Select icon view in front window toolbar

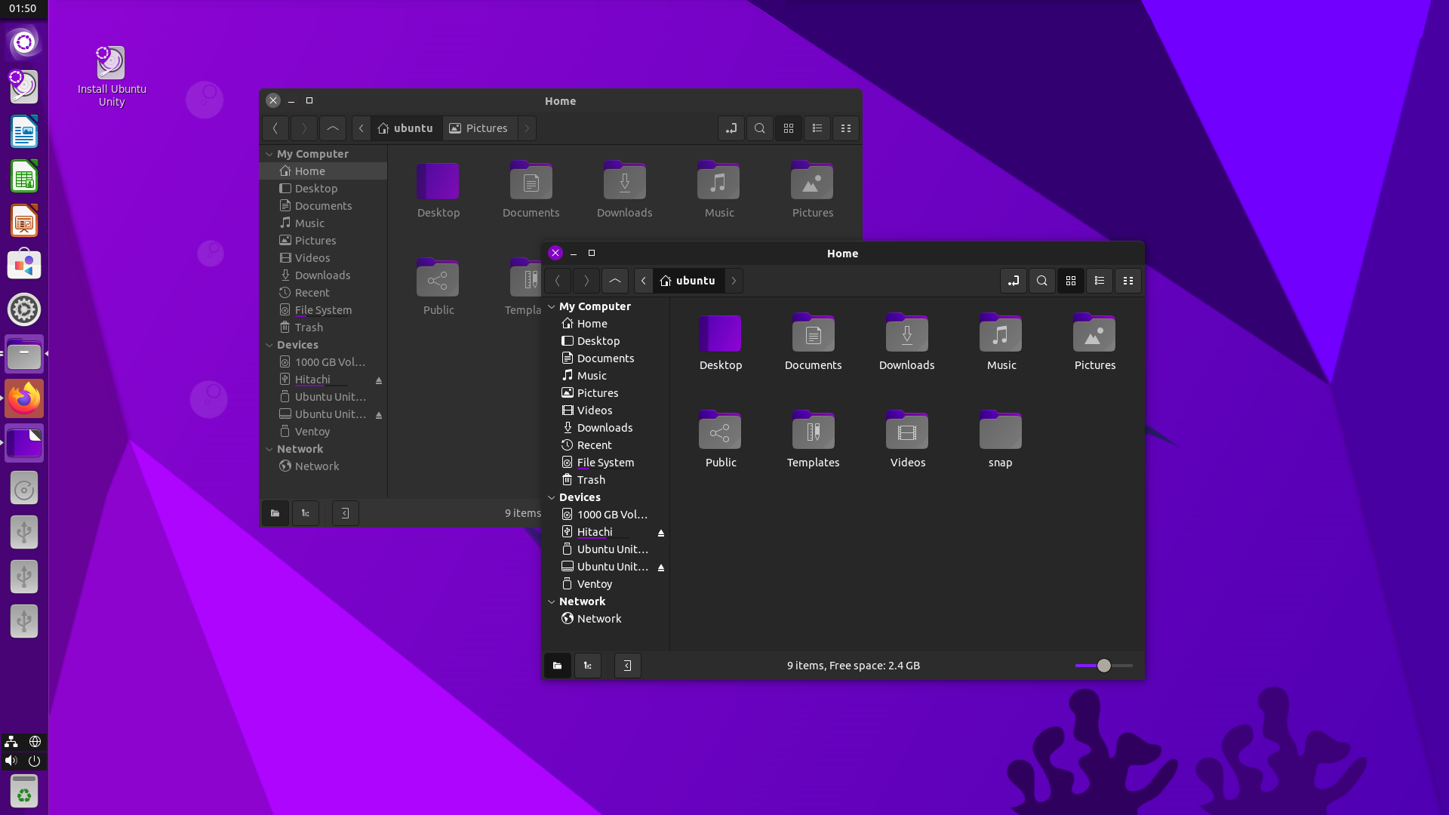pyautogui.click(x=1070, y=281)
